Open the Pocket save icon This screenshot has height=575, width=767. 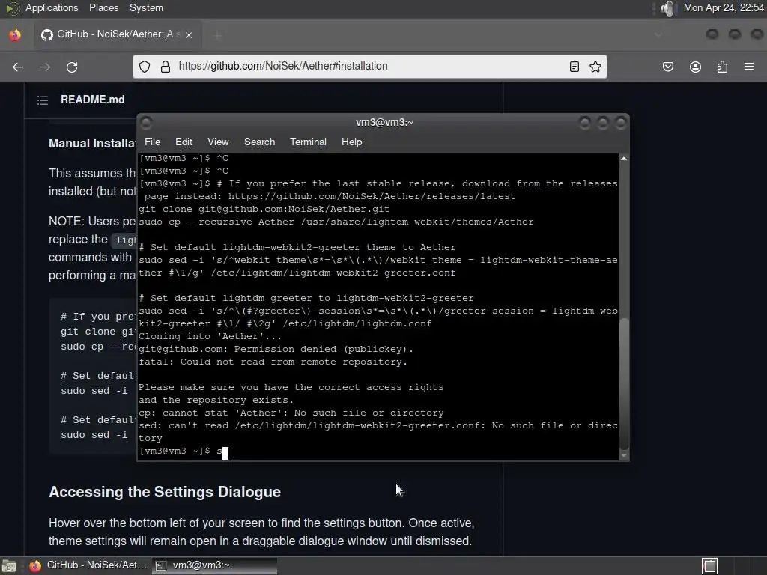pos(668,67)
